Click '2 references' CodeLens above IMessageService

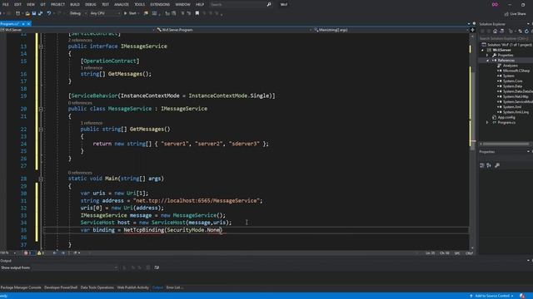tap(80, 41)
